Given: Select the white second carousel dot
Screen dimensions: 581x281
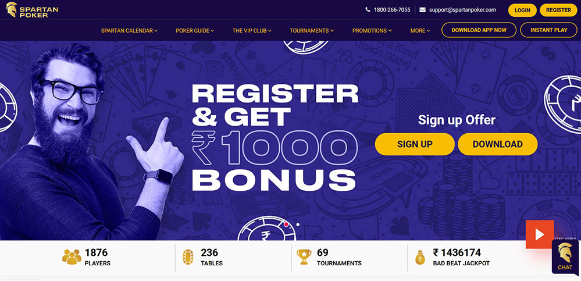Looking at the screenshot, I should click(298, 225).
